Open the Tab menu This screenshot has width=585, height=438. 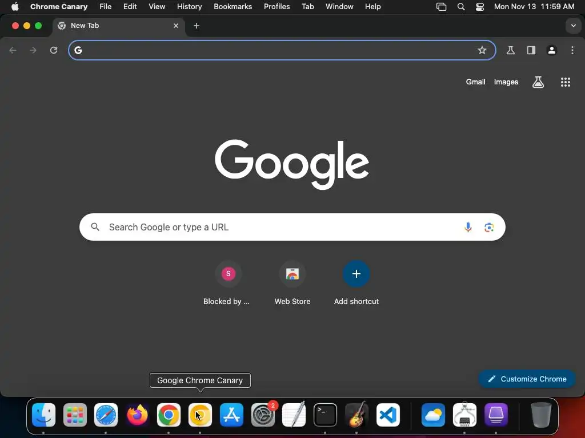click(308, 6)
